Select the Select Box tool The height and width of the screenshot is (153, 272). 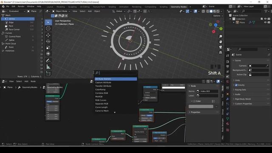[48, 22]
